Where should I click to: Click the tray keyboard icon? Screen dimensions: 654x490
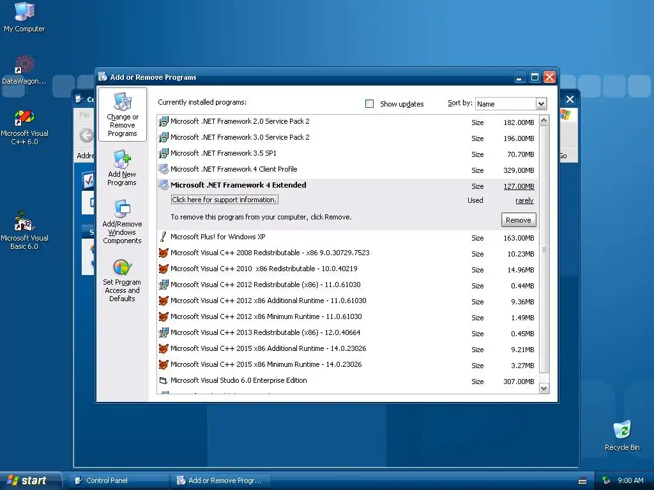coord(582,481)
